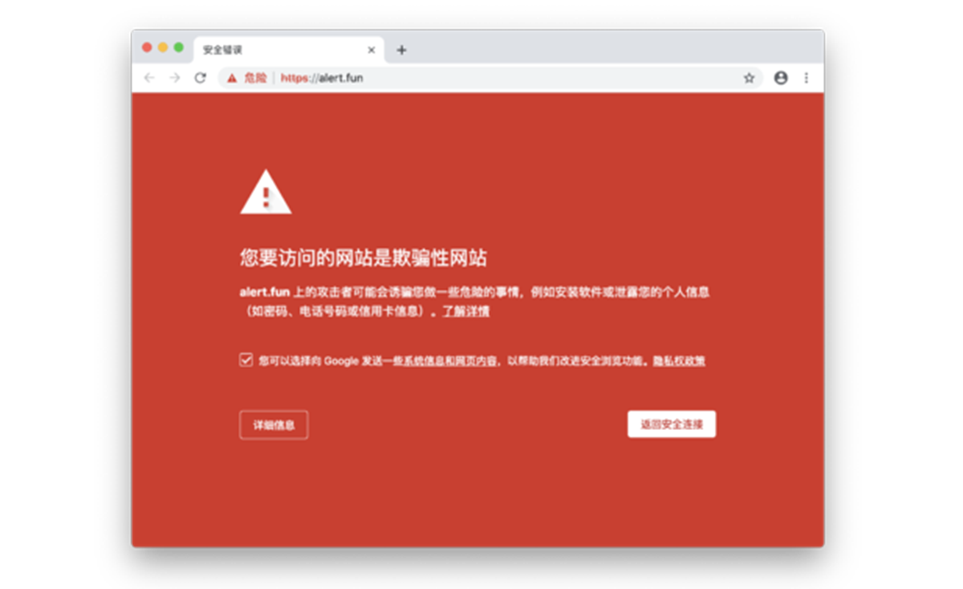Image resolution: width=963 pixels, height=589 pixels.
Task: Close the 安全错误 tab
Action: (371, 50)
